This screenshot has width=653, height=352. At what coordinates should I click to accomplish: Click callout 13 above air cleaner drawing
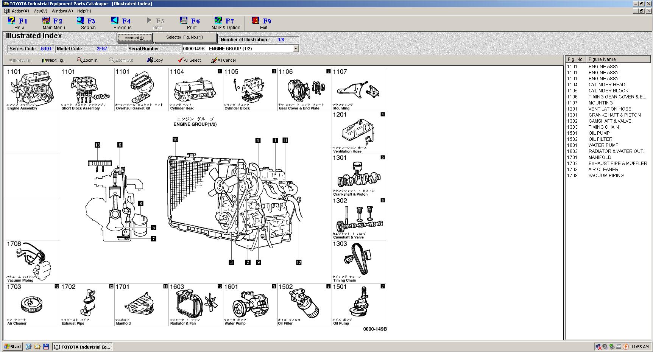pyautogui.click(x=98, y=145)
